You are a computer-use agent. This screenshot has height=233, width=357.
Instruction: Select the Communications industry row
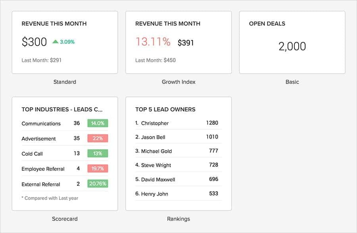click(41, 123)
